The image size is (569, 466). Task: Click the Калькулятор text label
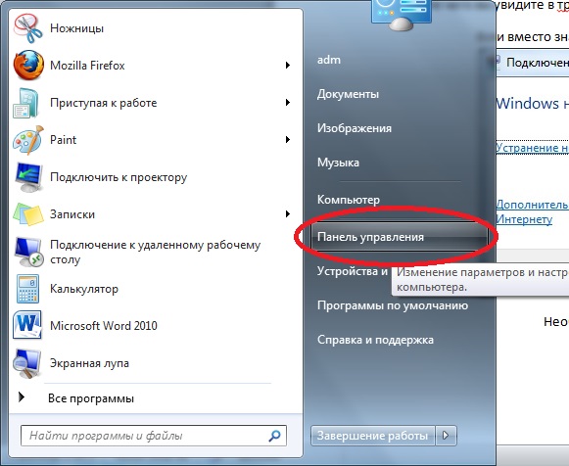click(x=84, y=289)
